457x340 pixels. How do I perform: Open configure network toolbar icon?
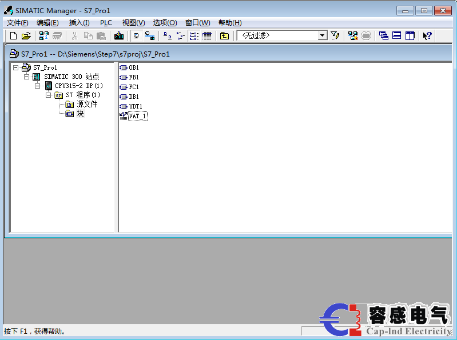[x=353, y=36]
